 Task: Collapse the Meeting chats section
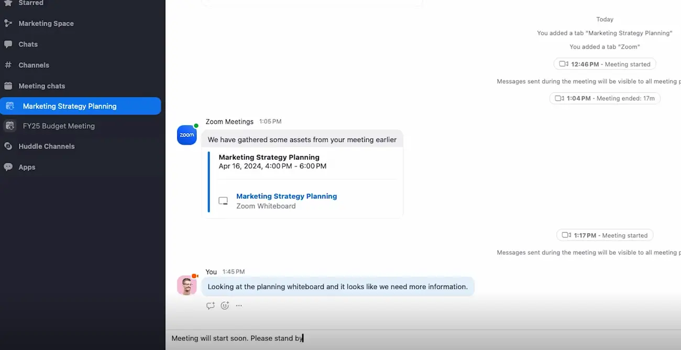(x=41, y=86)
